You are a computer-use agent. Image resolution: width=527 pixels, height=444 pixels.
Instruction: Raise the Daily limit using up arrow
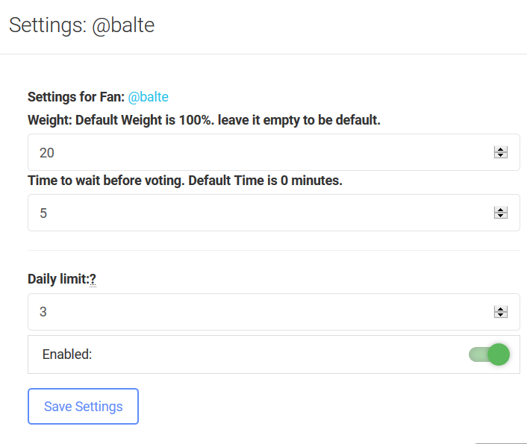pos(501,308)
